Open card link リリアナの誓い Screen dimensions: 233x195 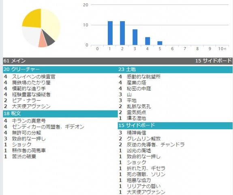pos(143,186)
